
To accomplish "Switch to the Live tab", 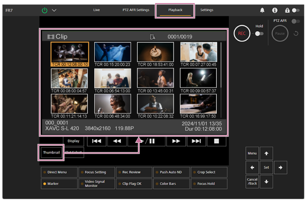I will (96, 10).
